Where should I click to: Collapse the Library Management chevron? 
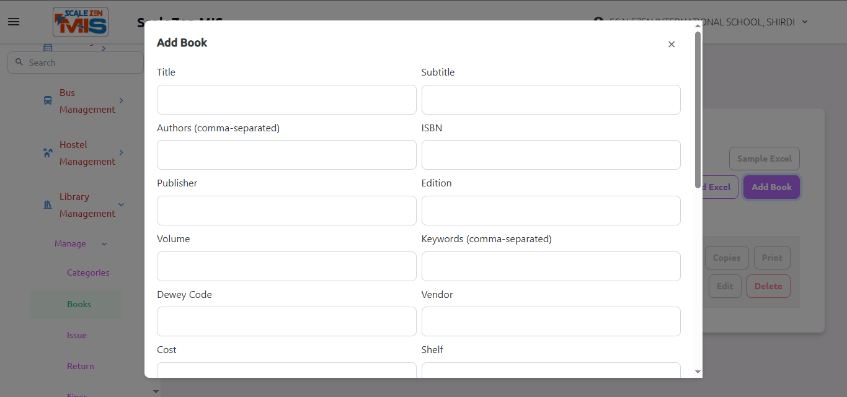pyautogui.click(x=121, y=204)
